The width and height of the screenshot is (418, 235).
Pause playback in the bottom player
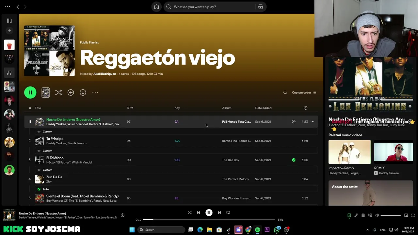(x=209, y=212)
